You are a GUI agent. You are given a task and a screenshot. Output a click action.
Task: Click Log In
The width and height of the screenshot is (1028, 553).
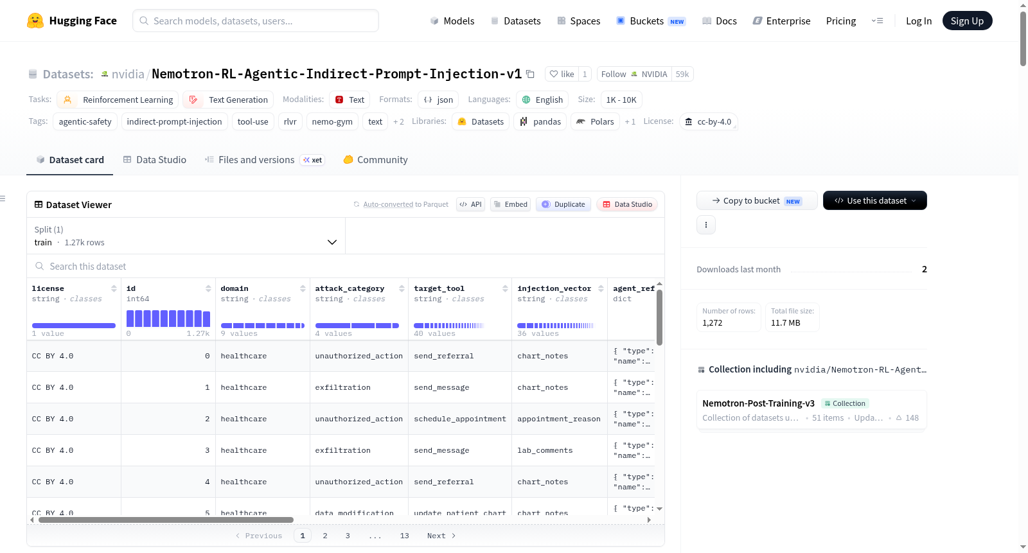pyautogui.click(x=919, y=21)
